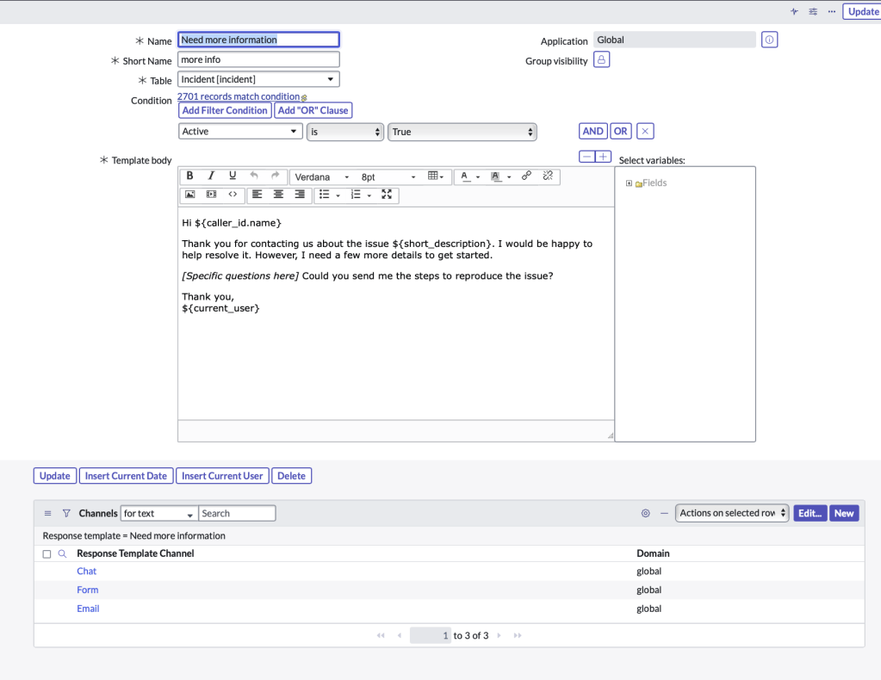Click the insert image icon
Viewport: 881px width, 680px height.
[x=190, y=195]
